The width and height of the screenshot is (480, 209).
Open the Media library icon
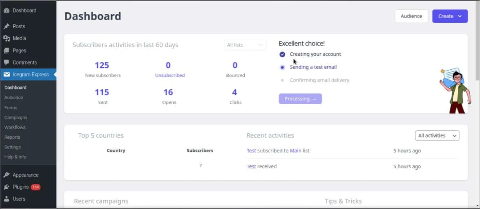[6, 38]
